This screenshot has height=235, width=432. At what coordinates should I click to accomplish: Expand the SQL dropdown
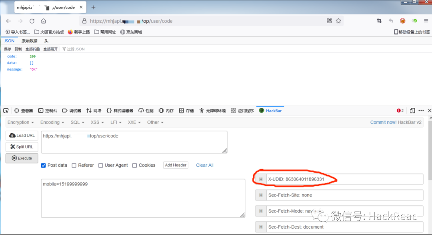tap(78, 122)
